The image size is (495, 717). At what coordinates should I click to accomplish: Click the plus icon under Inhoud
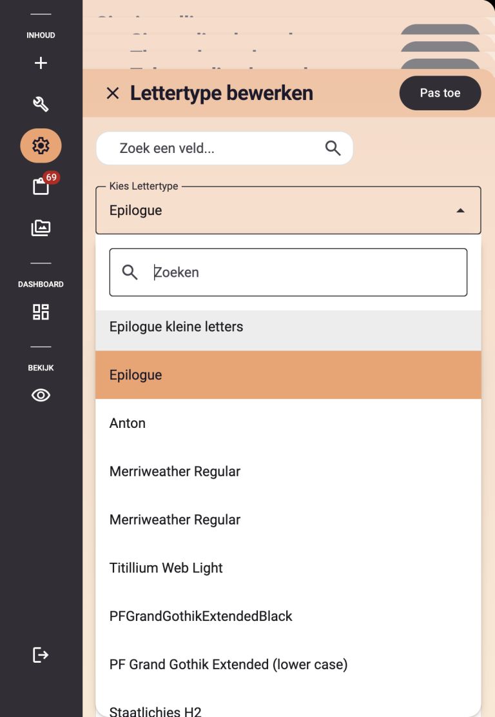click(41, 63)
